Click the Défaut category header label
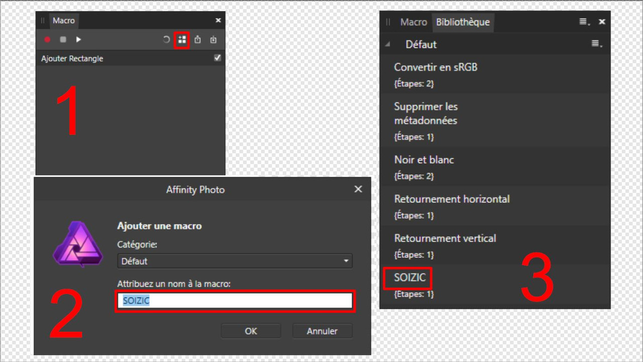The image size is (643, 362). point(421,44)
